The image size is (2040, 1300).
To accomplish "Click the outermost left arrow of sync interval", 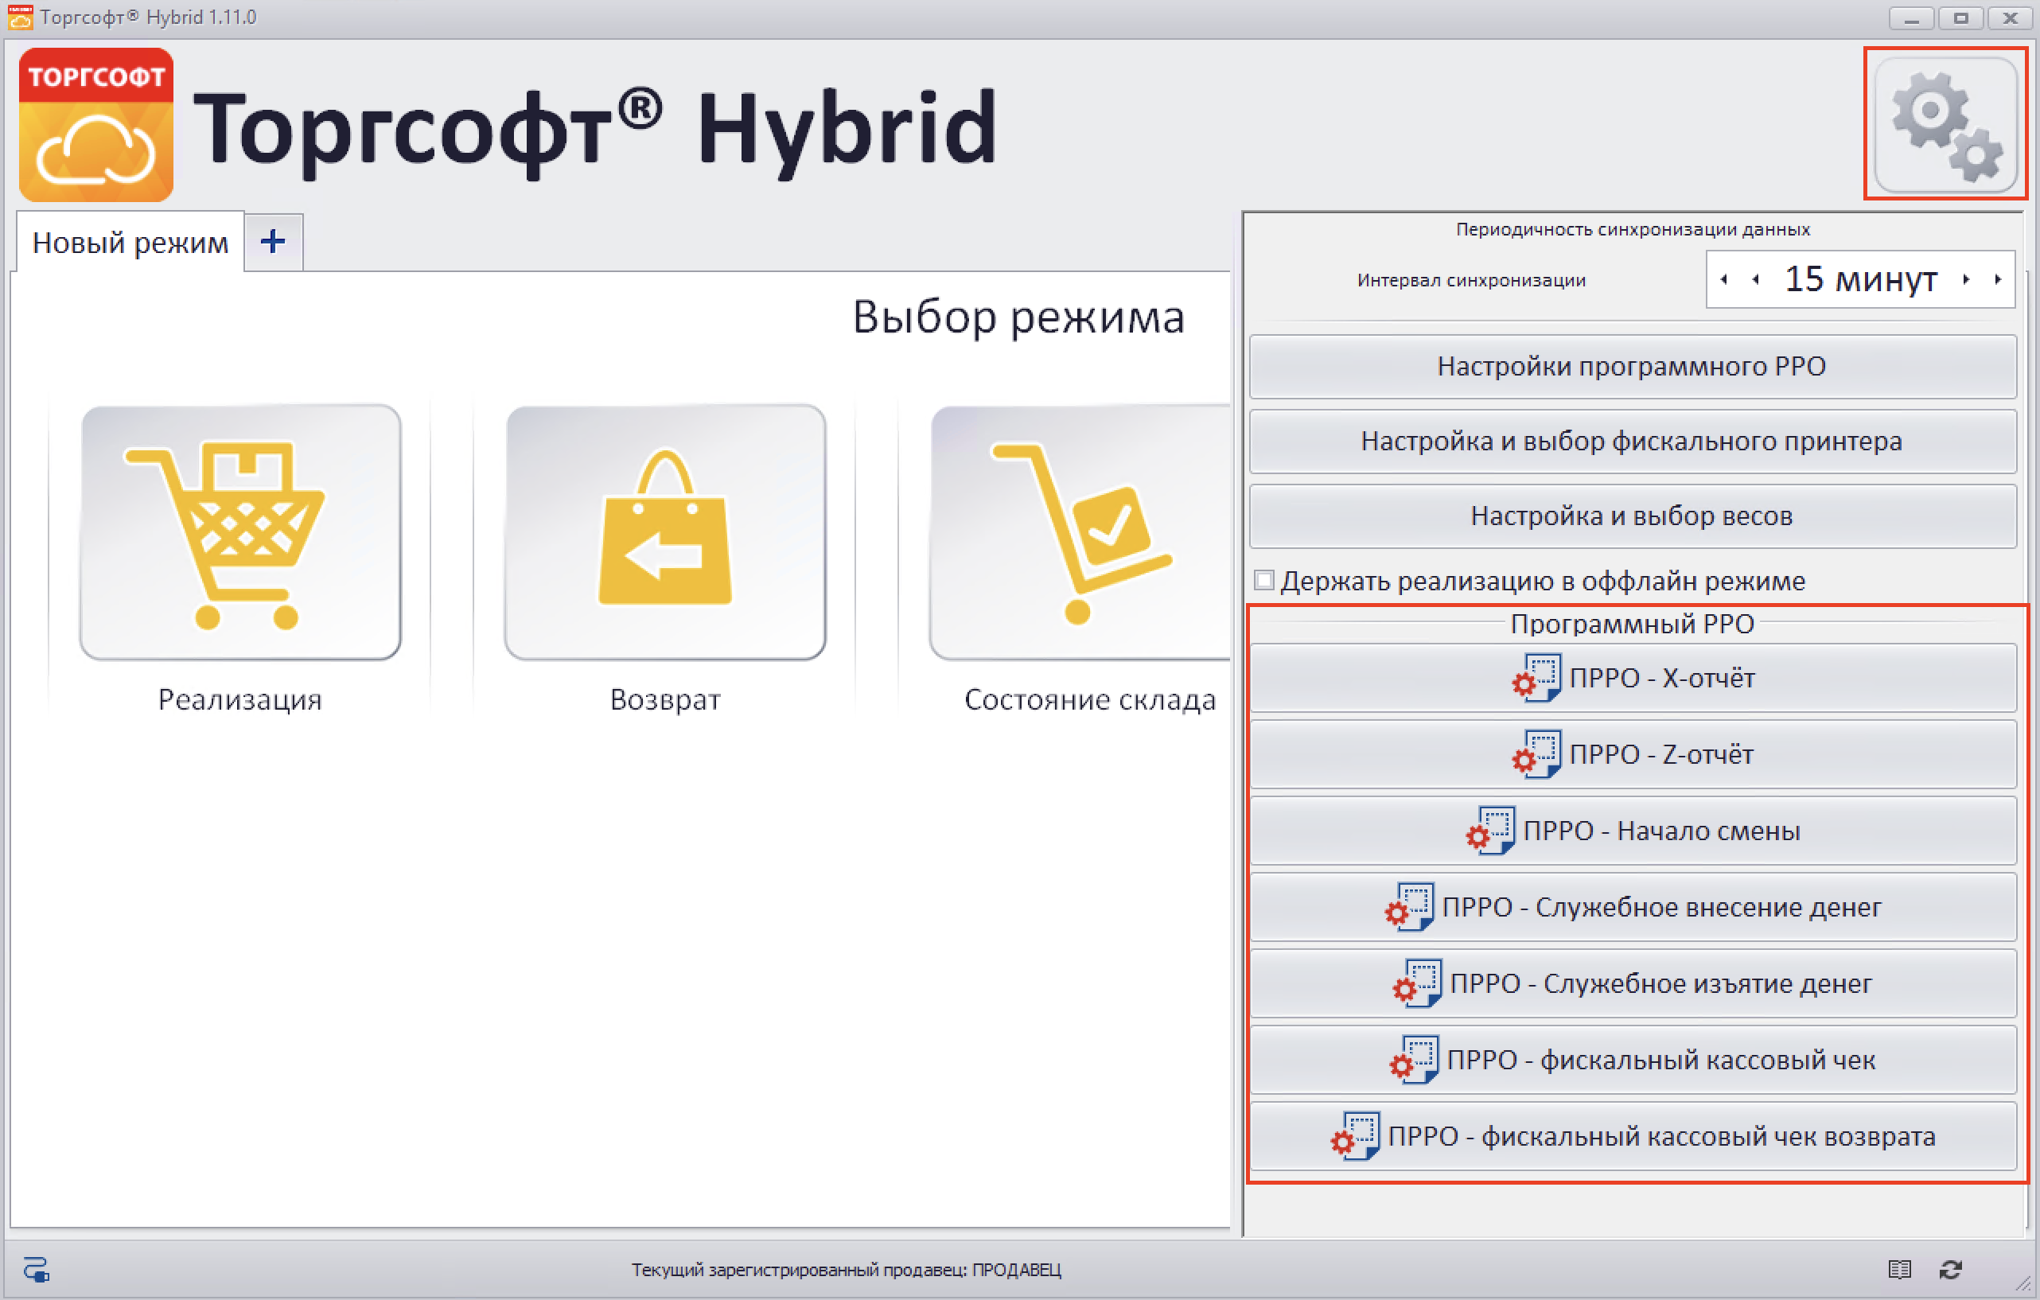I will tap(1724, 278).
